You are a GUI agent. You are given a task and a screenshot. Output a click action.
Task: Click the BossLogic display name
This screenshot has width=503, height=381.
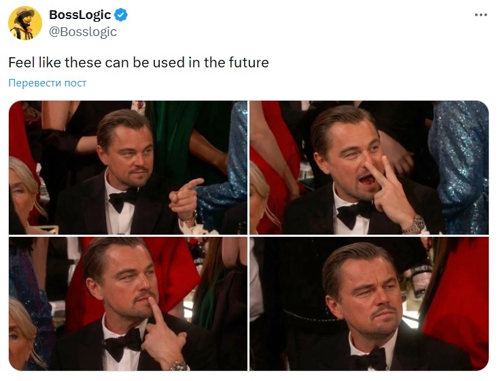point(80,15)
